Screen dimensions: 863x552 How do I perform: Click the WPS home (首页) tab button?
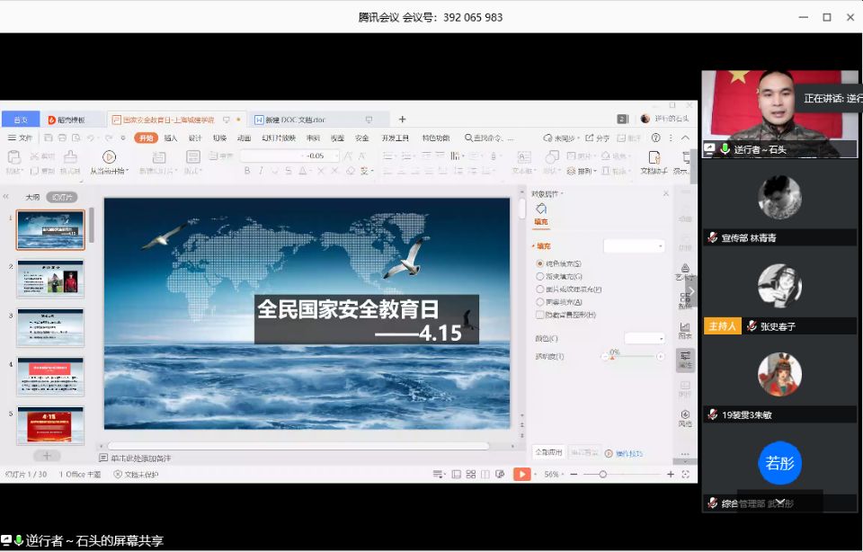[21, 120]
